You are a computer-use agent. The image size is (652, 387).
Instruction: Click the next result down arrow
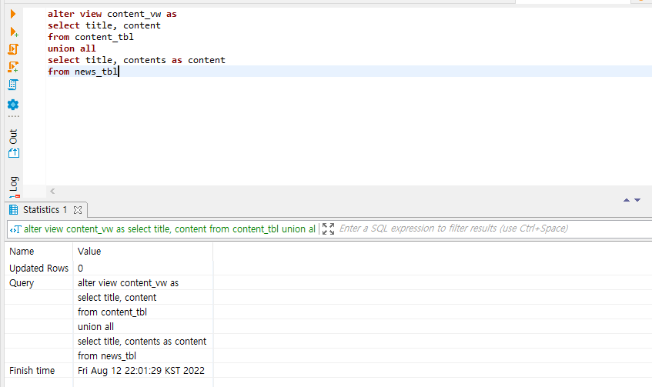point(637,200)
